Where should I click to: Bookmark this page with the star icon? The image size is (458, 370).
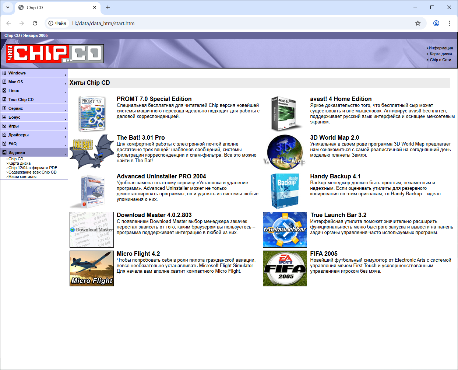pos(418,23)
